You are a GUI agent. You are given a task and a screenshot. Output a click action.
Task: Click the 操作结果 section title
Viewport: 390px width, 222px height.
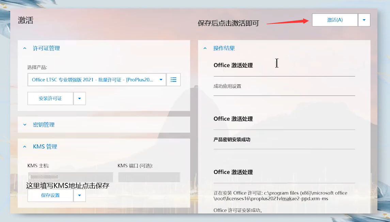(224, 48)
